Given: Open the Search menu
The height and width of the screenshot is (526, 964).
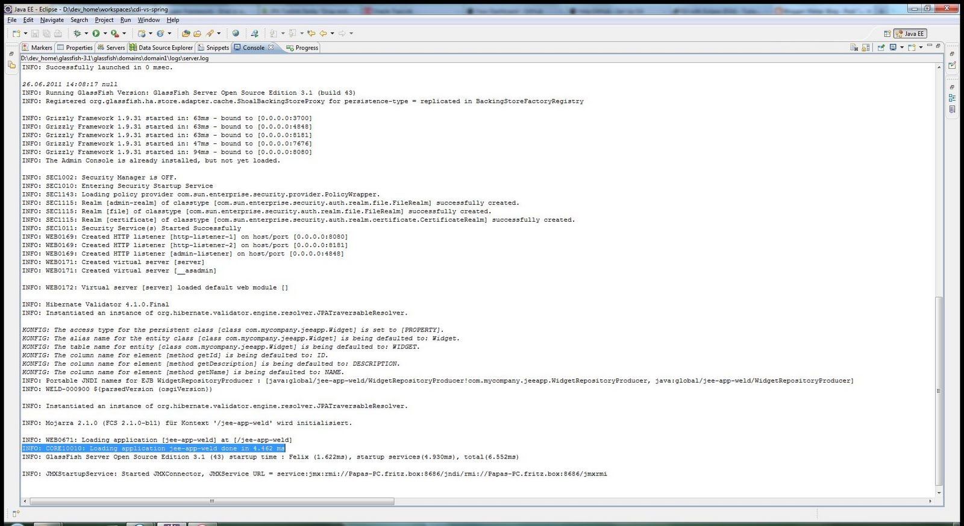Looking at the screenshot, I should pyautogui.click(x=79, y=20).
